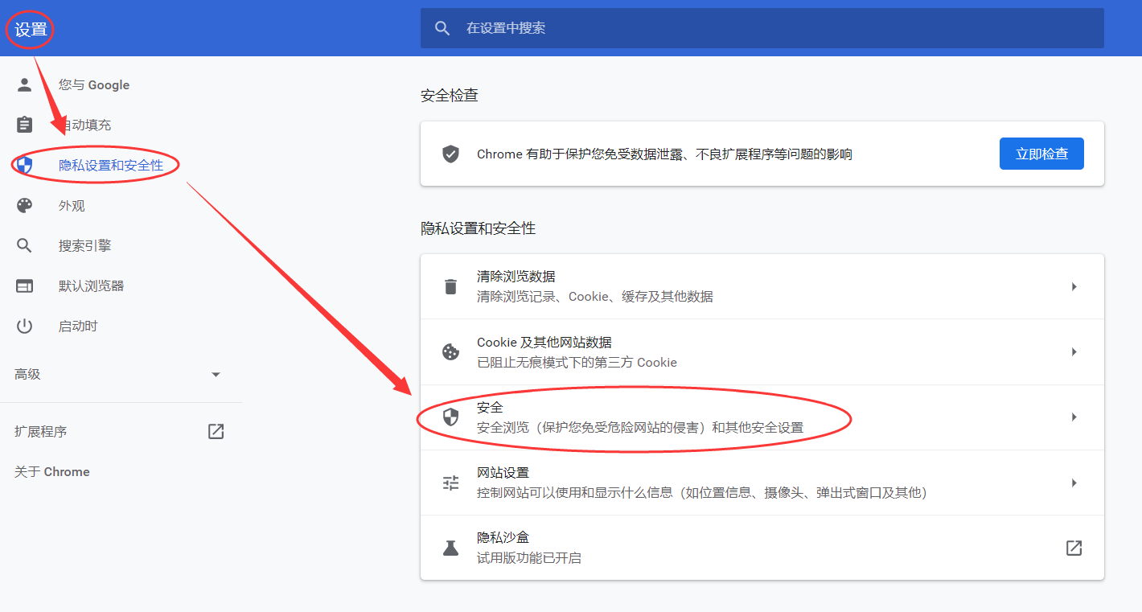This screenshot has width=1142, height=612.
Task: Expand the 高级 section in the sidebar
Action: pyautogui.click(x=215, y=375)
